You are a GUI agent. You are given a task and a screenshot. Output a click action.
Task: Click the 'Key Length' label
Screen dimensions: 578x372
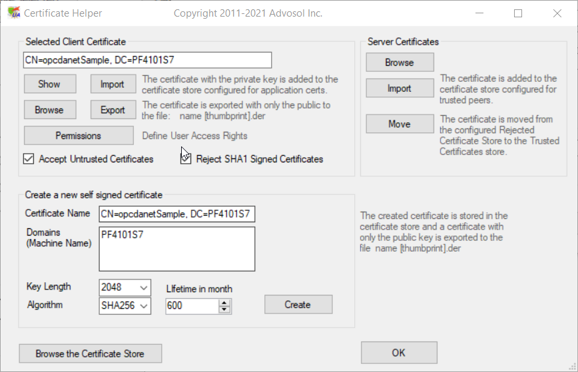tap(49, 287)
